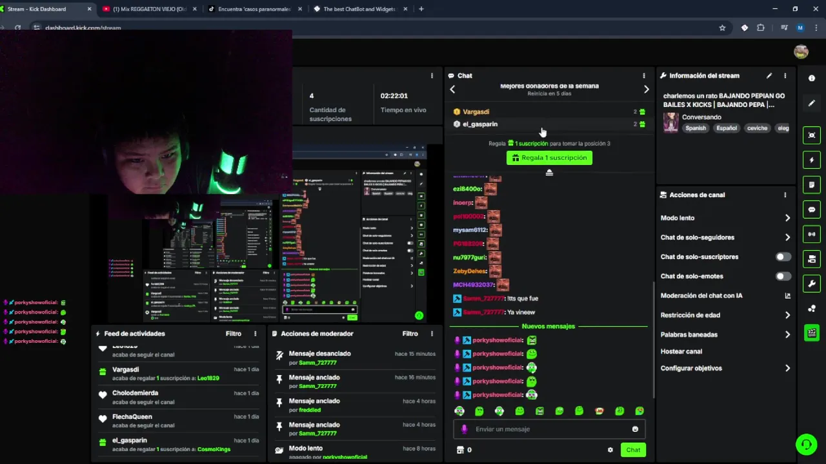Click FlechaQueen in the activity feed

[132, 417]
